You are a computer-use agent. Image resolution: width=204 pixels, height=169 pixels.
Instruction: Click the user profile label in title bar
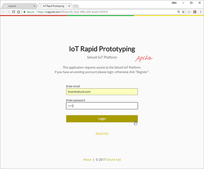coord(174,3)
